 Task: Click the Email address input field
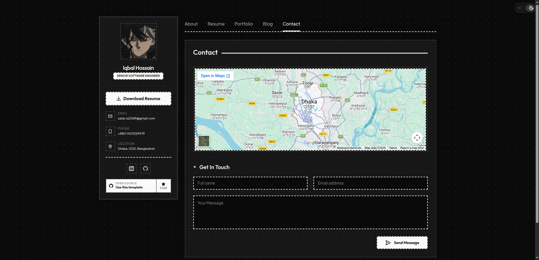tap(370, 183)
